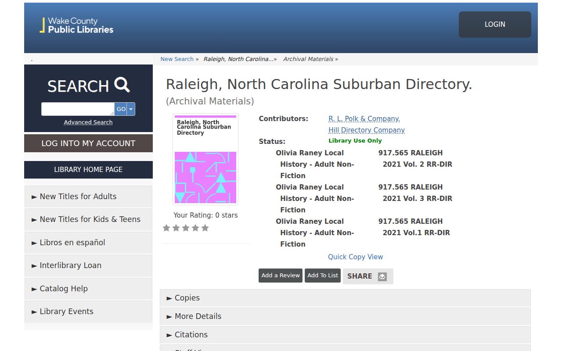Click the Archival Materials breadcrumb
562x351 pixels.
pyautogui.click(x=308, y=59)
